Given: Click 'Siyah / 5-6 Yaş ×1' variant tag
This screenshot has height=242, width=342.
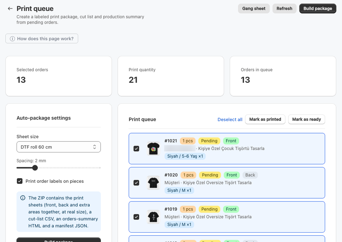Looking at the screenshot, I should (x=185, y=156).
